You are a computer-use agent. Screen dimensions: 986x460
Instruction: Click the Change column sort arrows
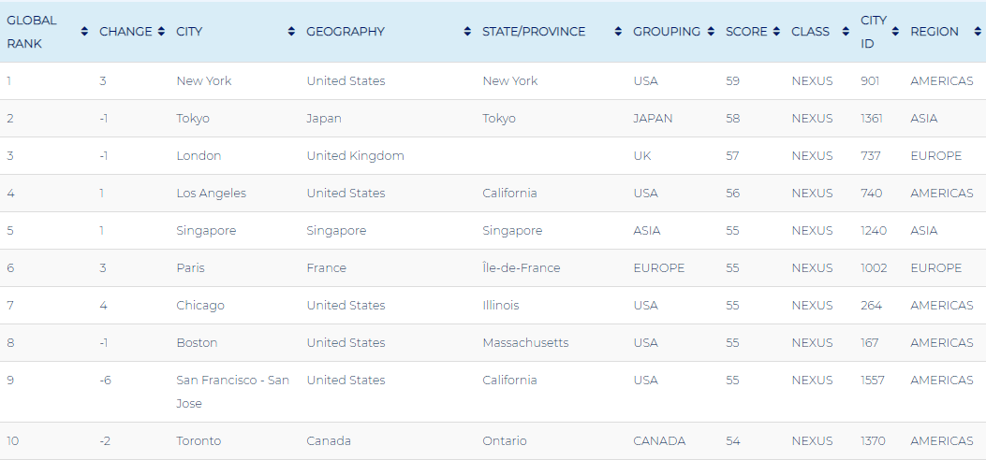coord(162,32)
